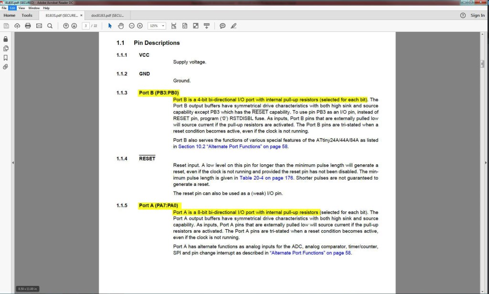The width and height of the screenshot is (489, 294).
Task: Open the View menu
Action: [21, 8]
